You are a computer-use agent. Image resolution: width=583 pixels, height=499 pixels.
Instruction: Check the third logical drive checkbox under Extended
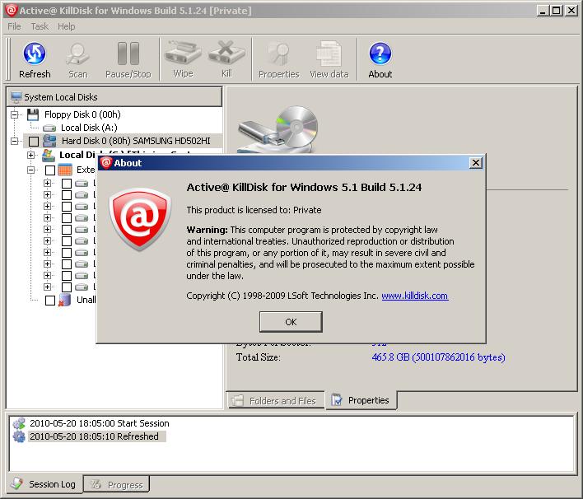(x=67, y=207)
